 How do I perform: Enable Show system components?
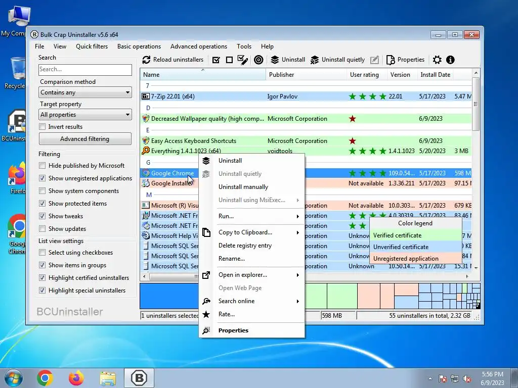point(42,190)
